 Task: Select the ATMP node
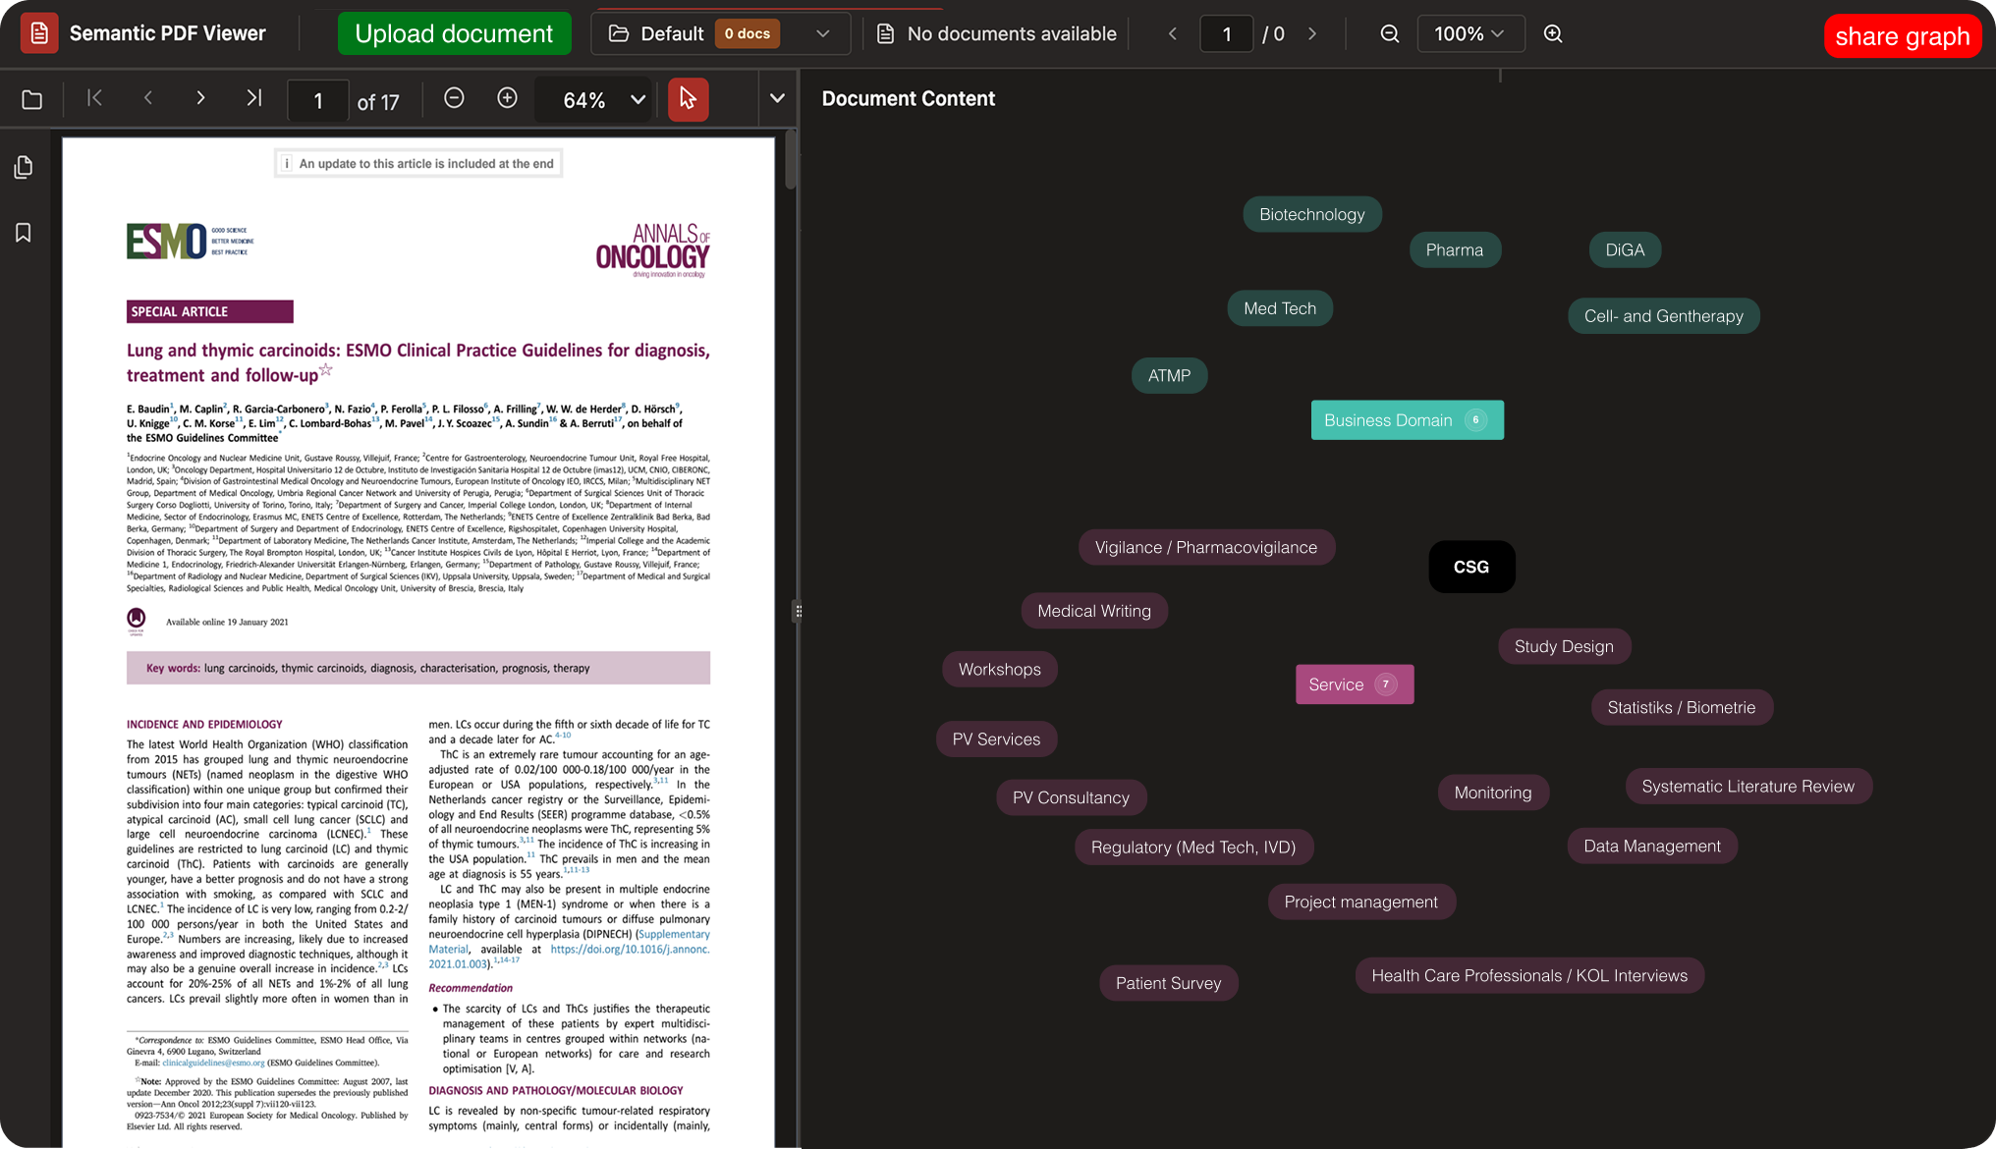(x=1169, y=375)
